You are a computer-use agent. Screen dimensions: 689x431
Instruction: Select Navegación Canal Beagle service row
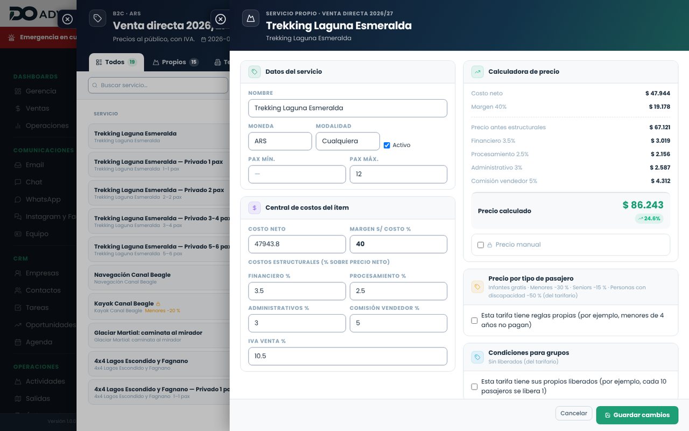(159, 278)
